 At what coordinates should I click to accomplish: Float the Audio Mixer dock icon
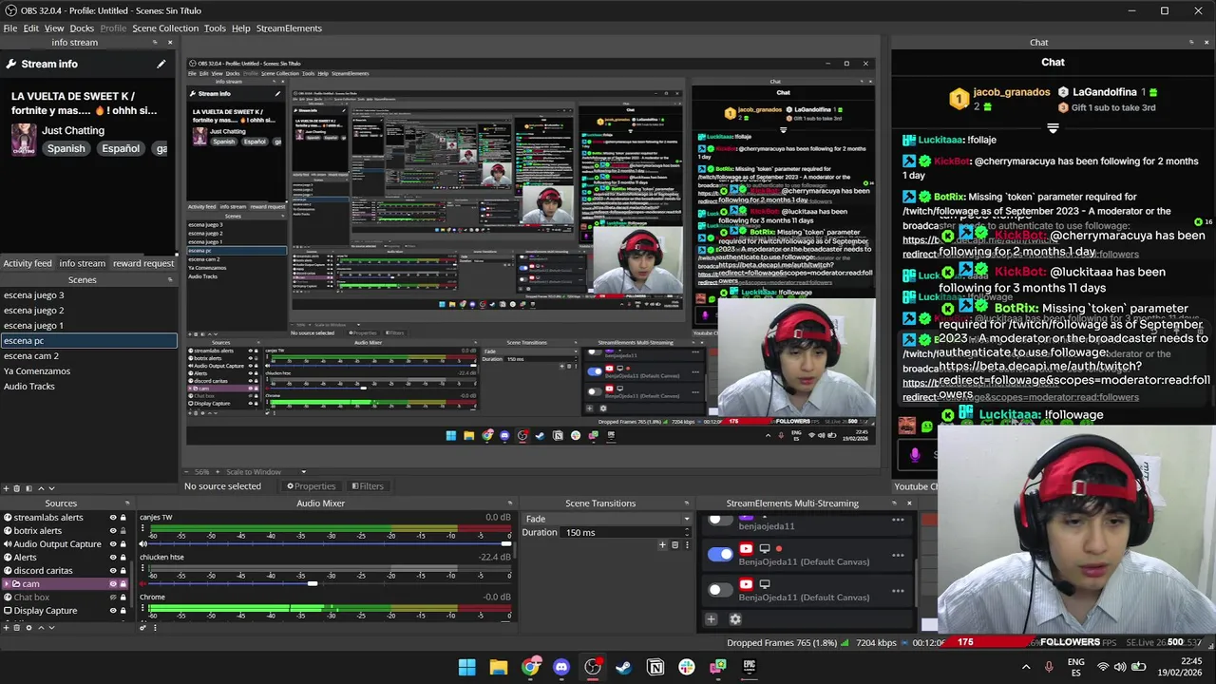tap(509, 503)
